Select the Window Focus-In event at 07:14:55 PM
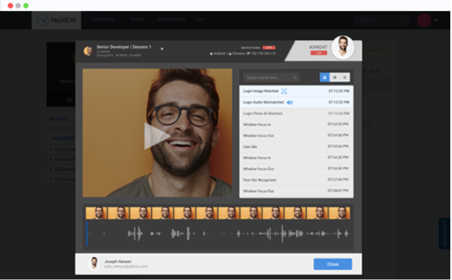452x280 pixels. 296,124
